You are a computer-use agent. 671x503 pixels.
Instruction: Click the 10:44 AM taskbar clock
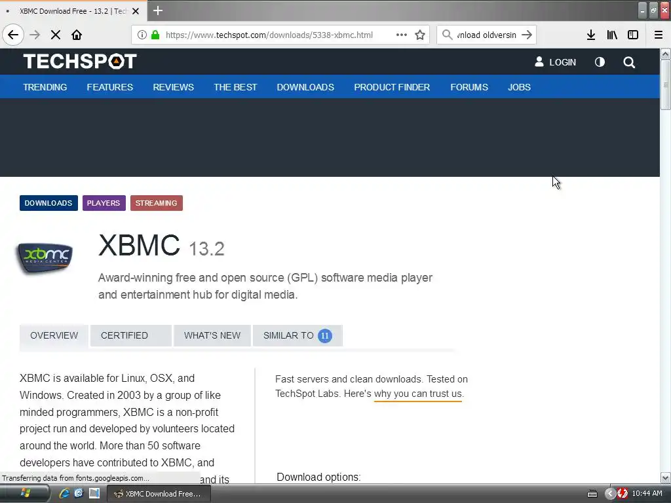coord(647,494)
